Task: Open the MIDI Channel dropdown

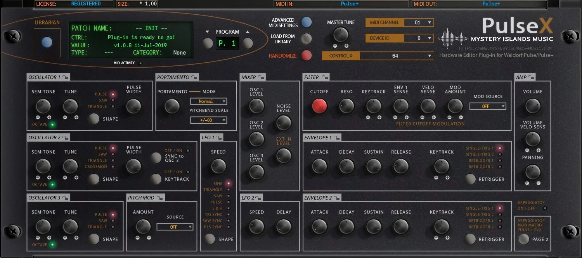Action: pyautogui.click(x=419, y=22)
